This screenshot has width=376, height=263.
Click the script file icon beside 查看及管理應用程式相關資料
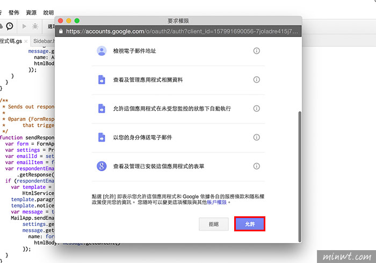point(102,79)
